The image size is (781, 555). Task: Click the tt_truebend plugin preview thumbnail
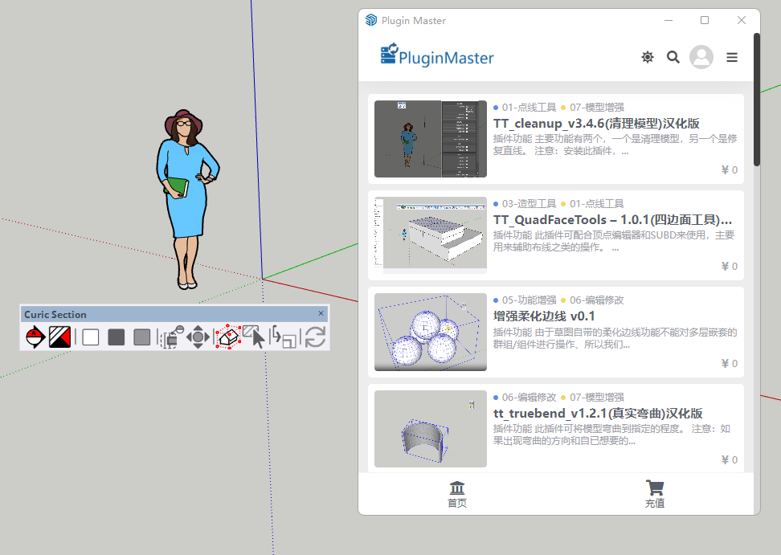pyautogui.click(x=431, y=429)
